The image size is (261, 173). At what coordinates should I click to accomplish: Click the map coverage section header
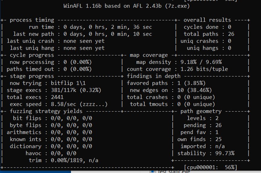click(x=149, y=55)
